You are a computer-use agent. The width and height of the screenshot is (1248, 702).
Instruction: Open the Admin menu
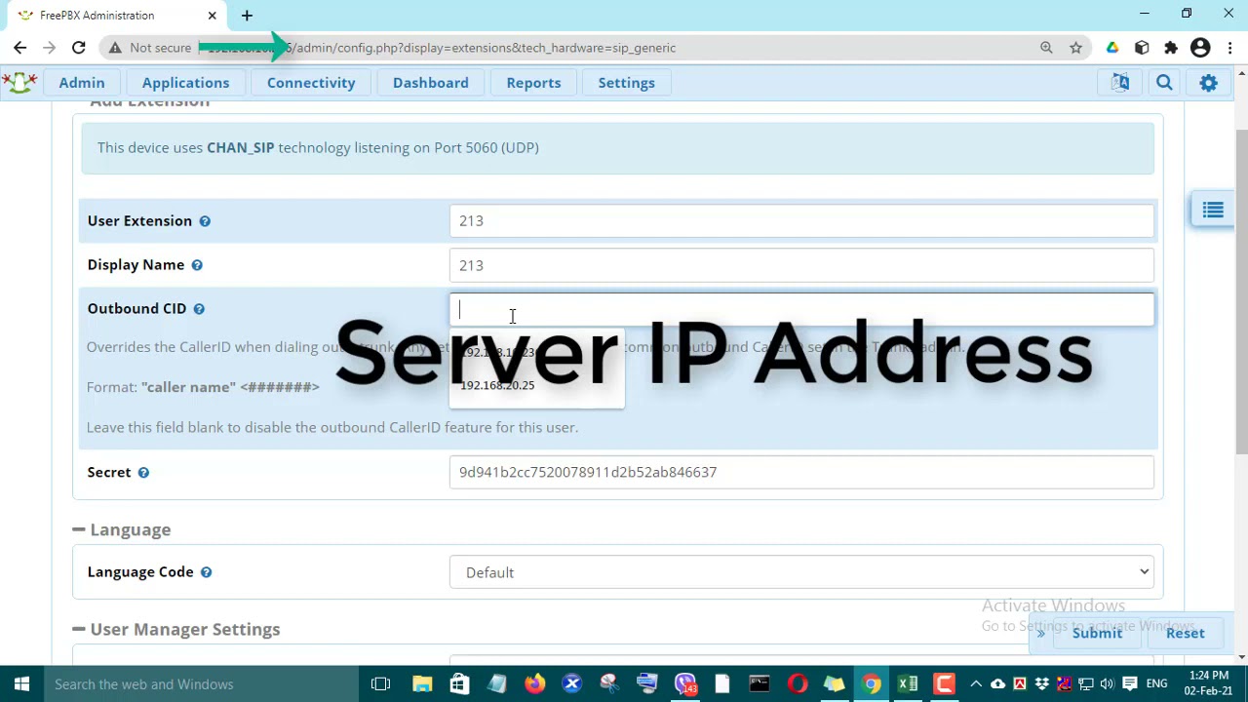coord(82,83)
